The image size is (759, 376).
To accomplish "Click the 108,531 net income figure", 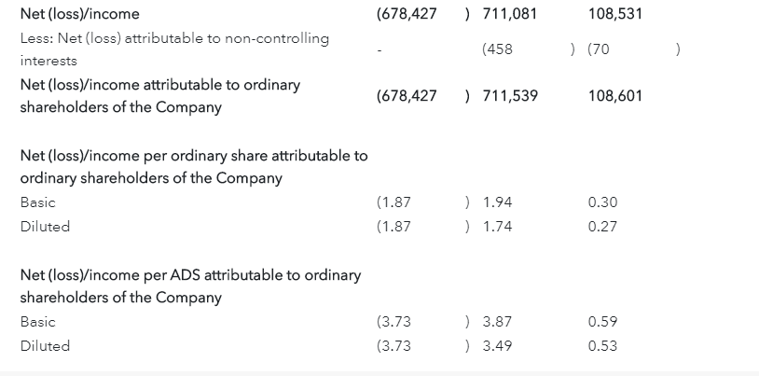I will (615, 15).
